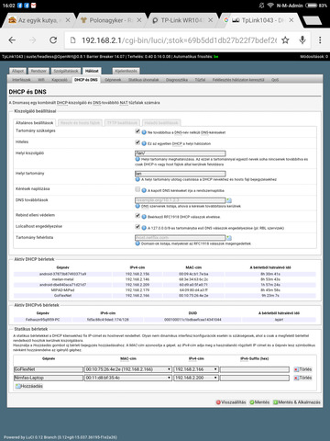330x441 pixels.
Task: Click the info icon next to Hiteles
Action: click(x=144, y=143)
